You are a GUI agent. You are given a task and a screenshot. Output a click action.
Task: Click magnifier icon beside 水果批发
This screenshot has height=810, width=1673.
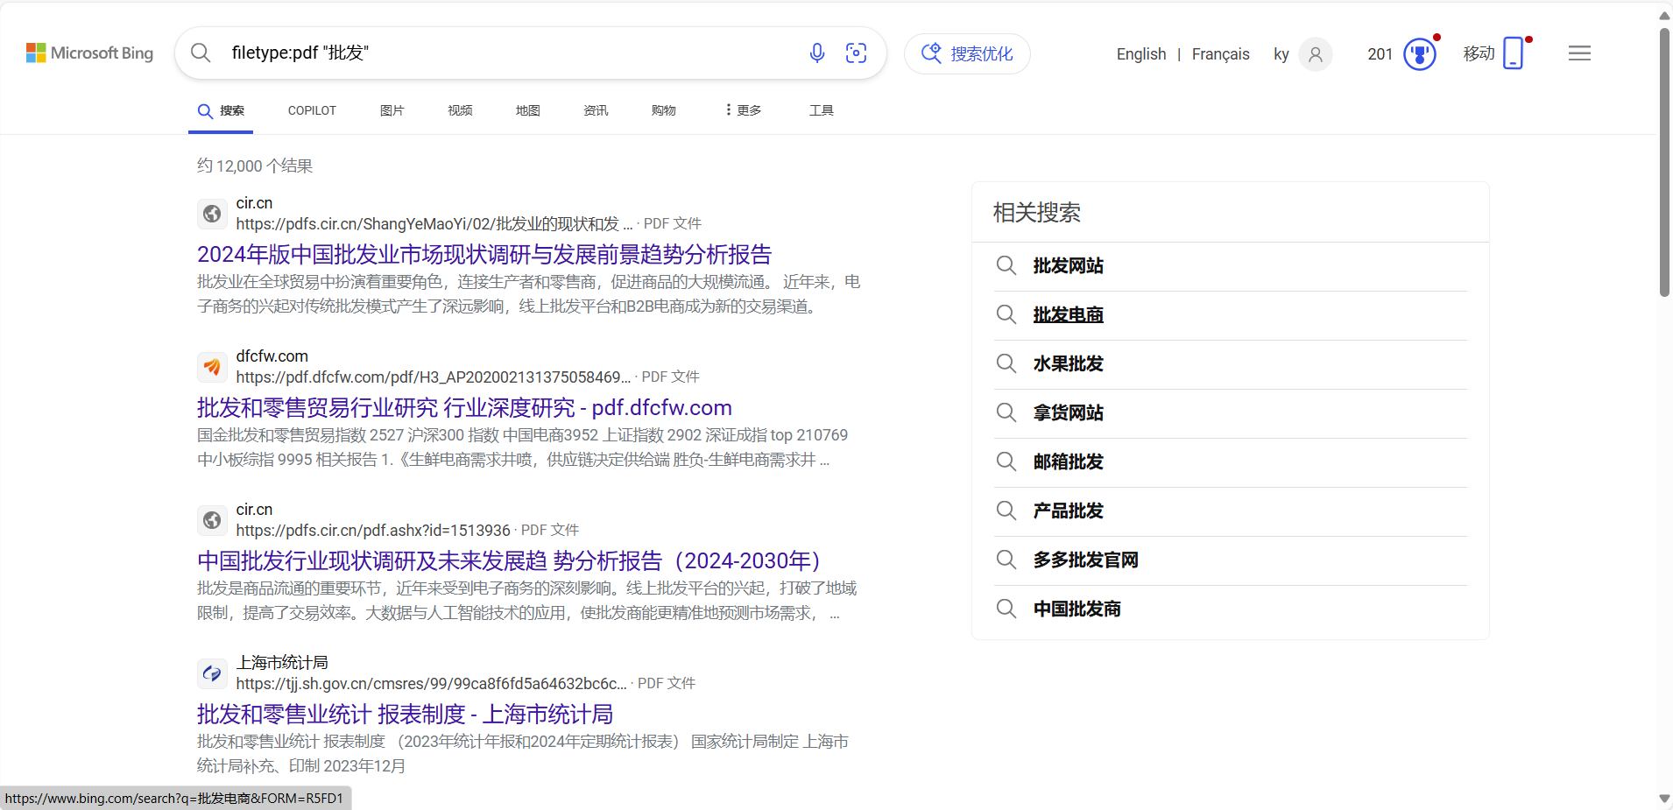click(1006, 364)
